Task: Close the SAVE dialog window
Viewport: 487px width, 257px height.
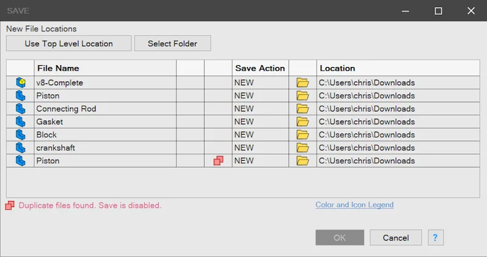Action: (x=471, y=11)
